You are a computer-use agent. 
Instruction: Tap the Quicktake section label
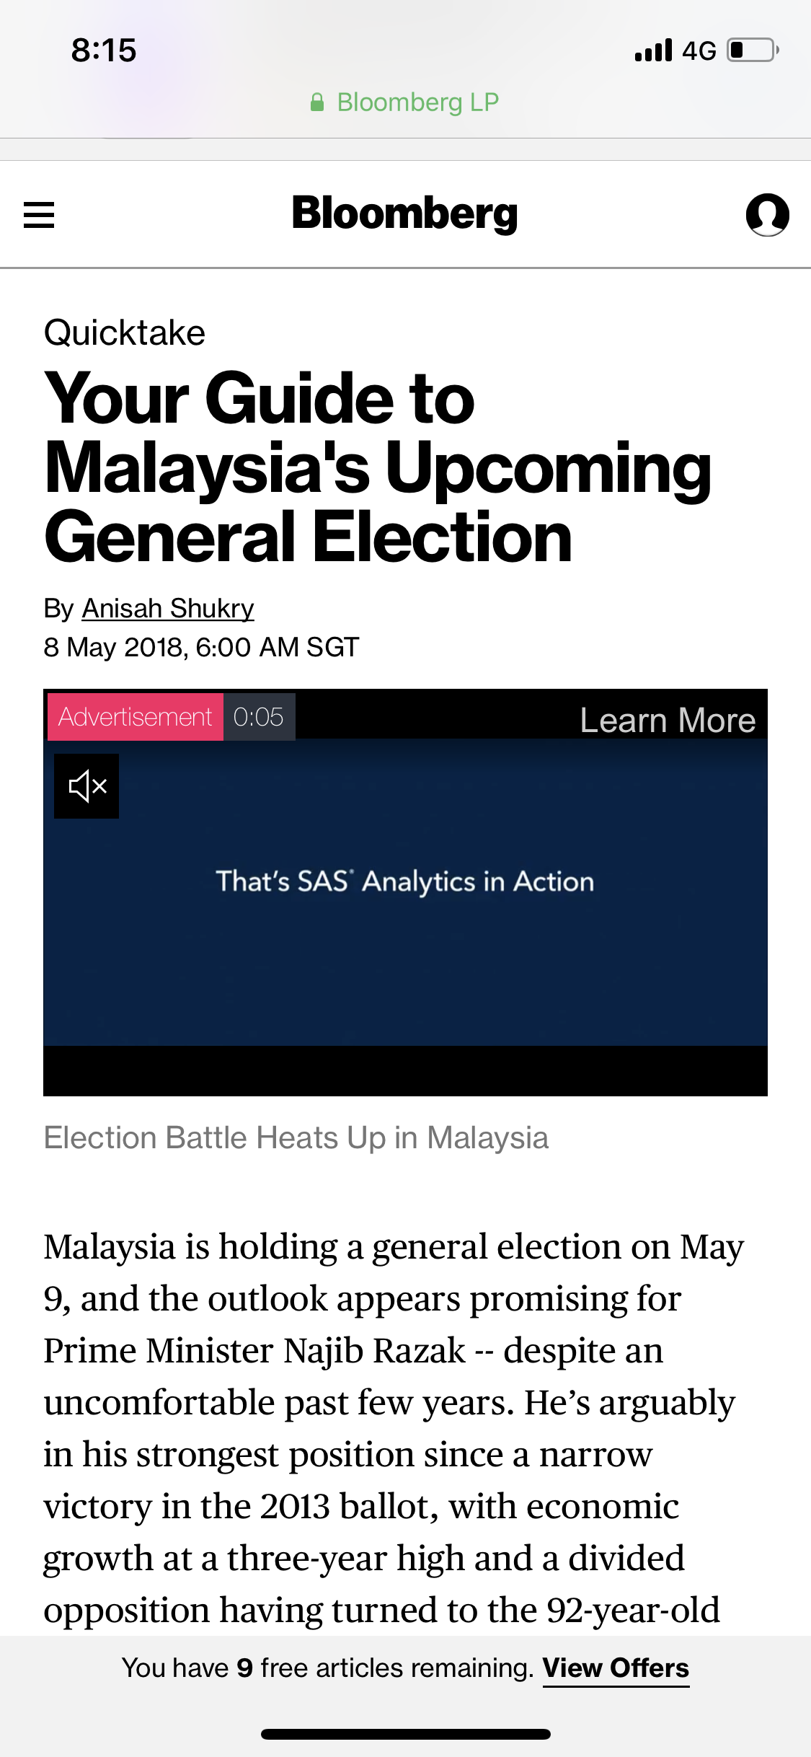125,333
